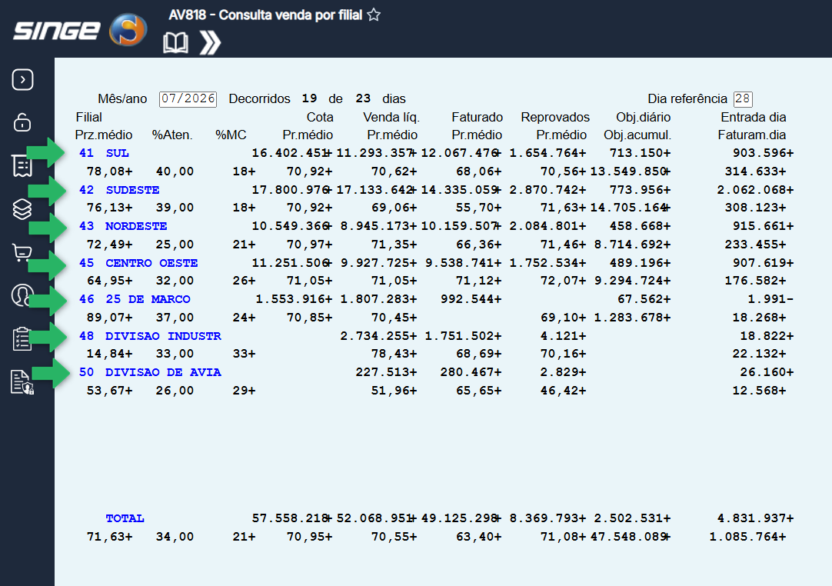This screenshot has height=586, width=832.
Task: Select total entrada dia 4.831.937+
Action: (756, 518)
